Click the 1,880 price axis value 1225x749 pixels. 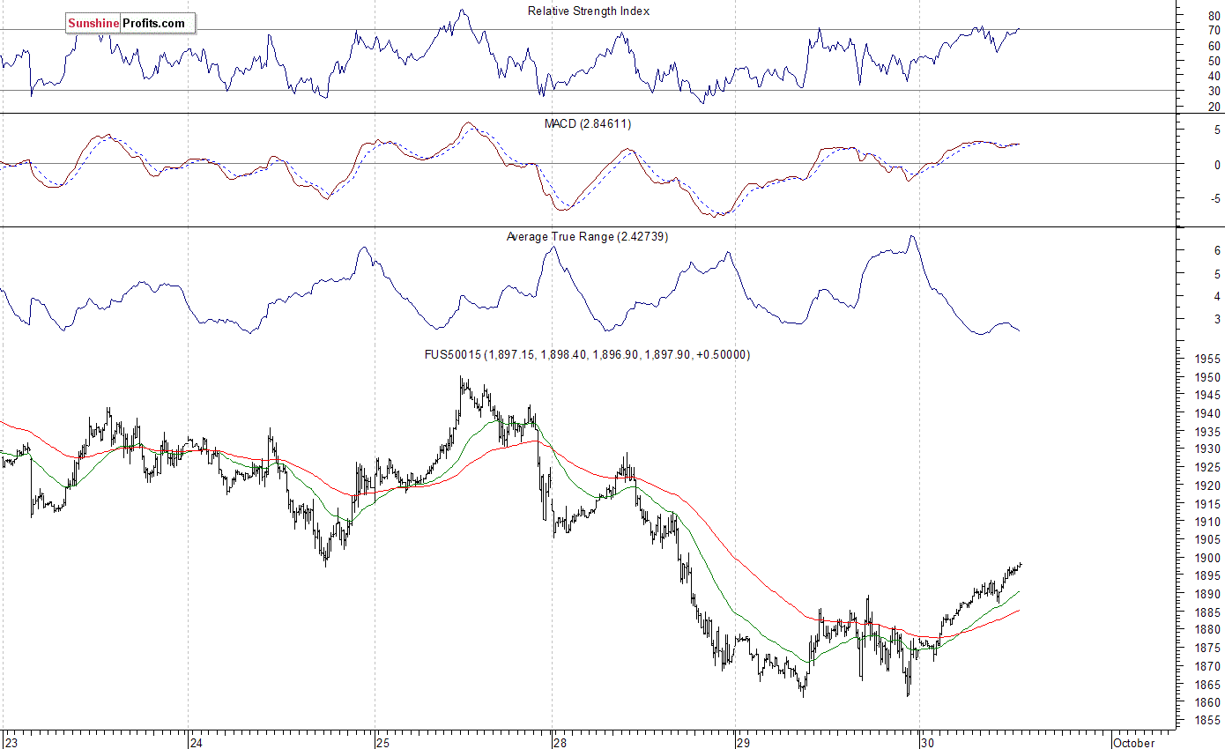pyautogui.click(x=1206, y=630)
